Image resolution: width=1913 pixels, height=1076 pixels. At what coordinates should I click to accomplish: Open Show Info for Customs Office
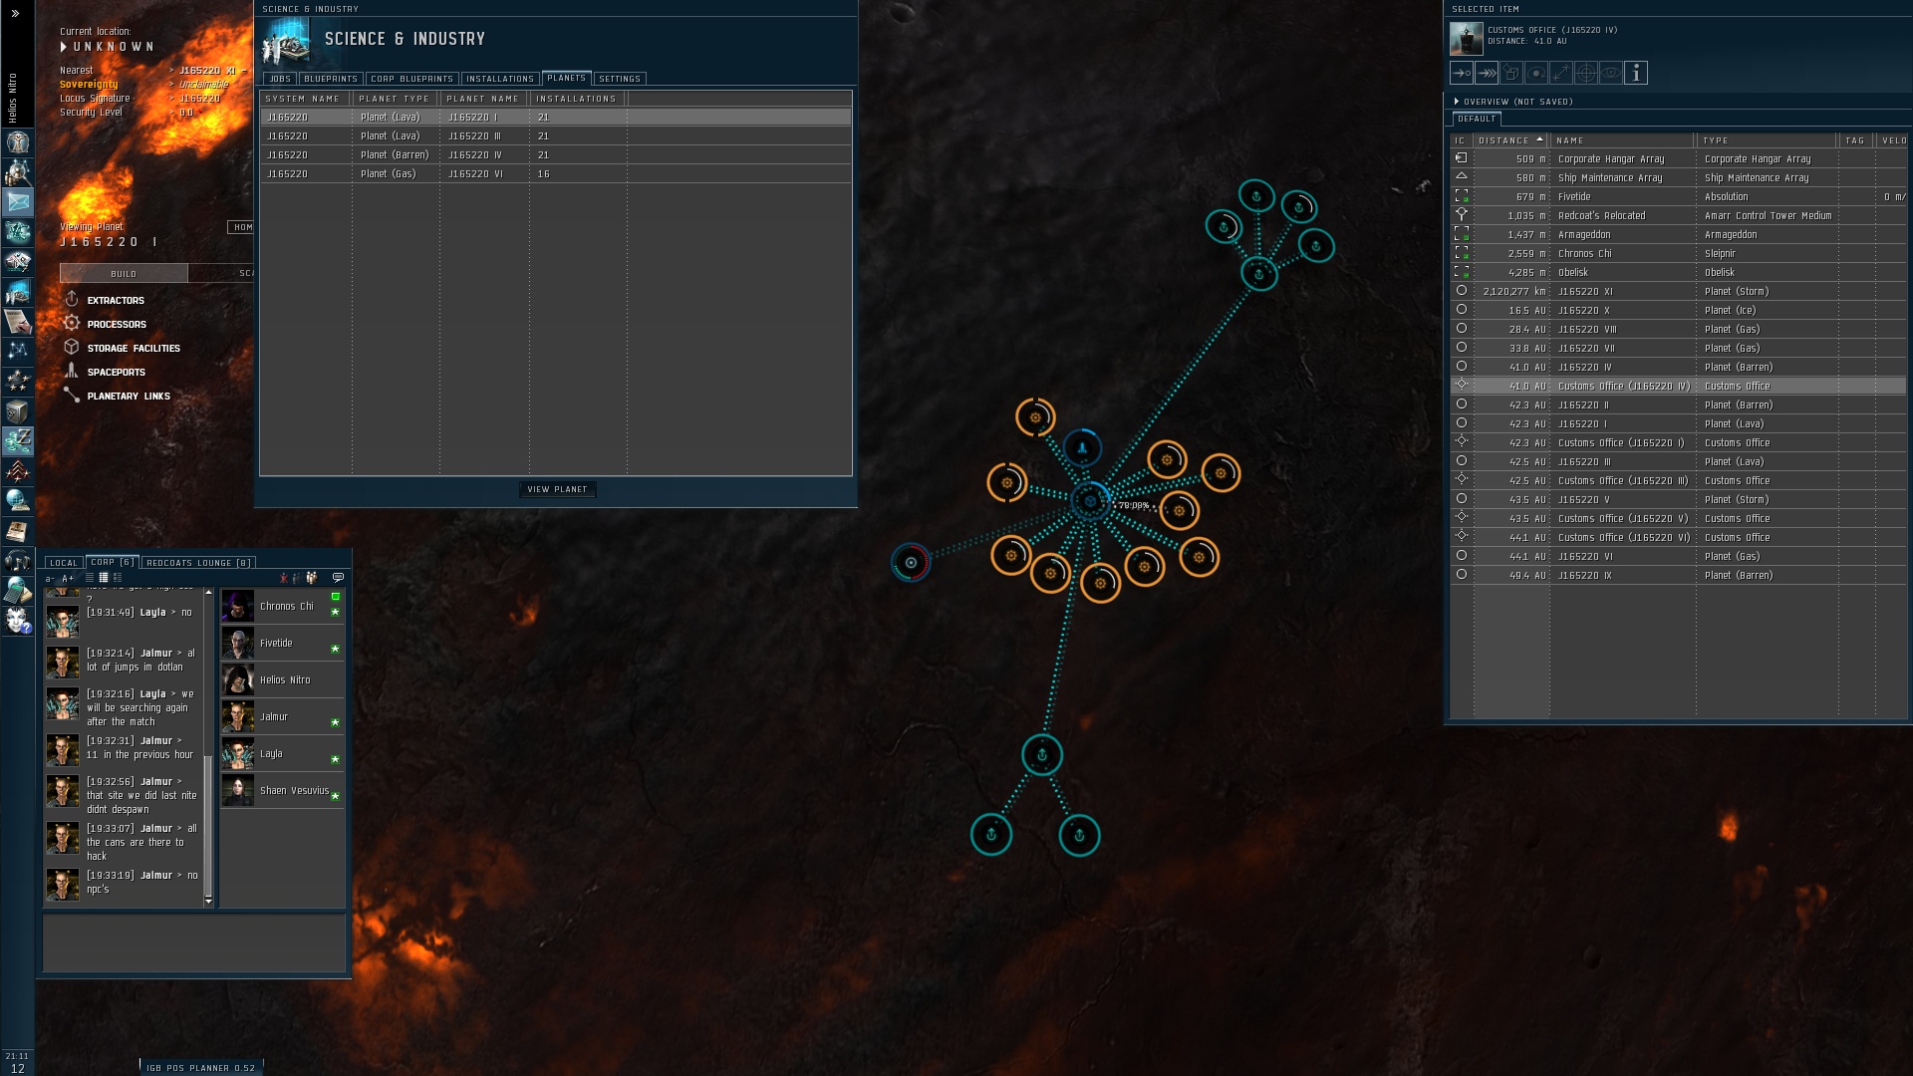(1635, 73)
